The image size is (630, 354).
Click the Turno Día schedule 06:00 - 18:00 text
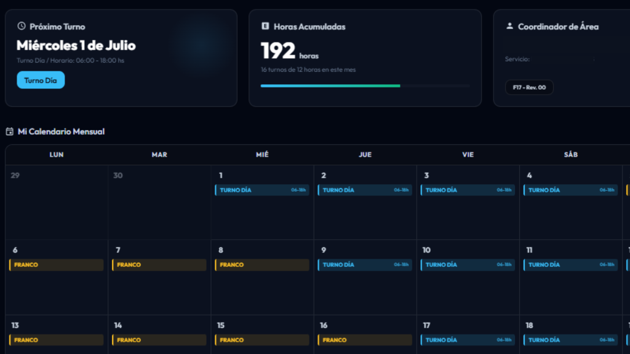click(70, 61)
